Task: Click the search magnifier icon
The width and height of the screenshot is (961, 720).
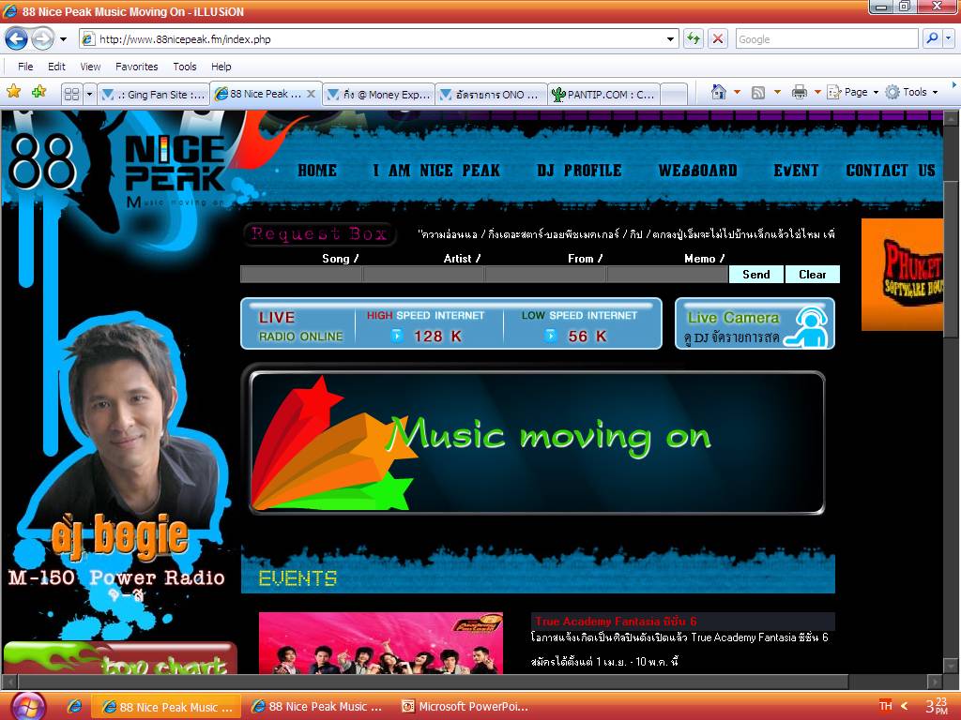Action: (932, 38)
